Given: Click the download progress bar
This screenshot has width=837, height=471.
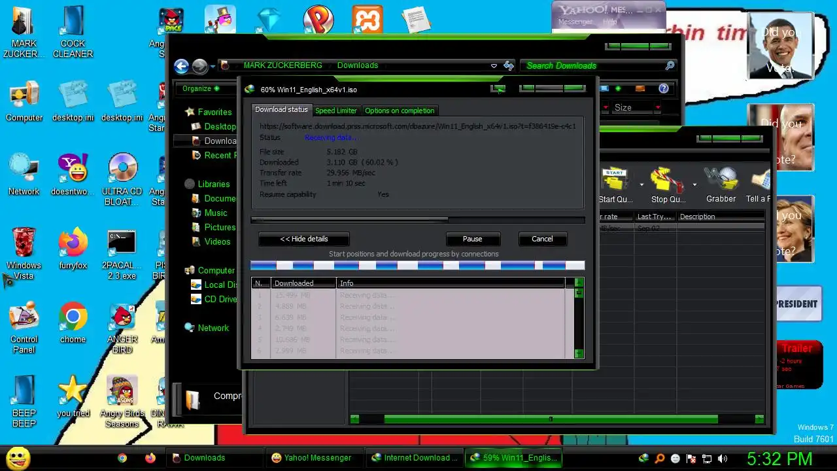Looking at the screenshot, I should tap(418, 220).
